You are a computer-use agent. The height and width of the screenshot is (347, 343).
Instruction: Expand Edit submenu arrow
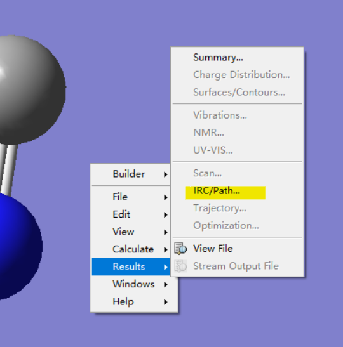pyautogui.click(x=166, y=214)
